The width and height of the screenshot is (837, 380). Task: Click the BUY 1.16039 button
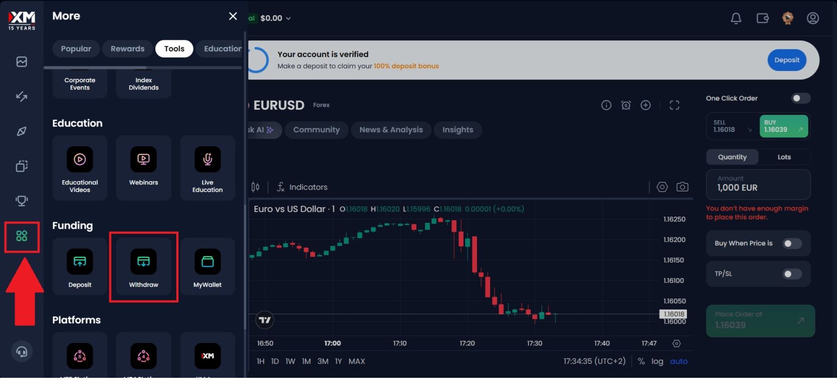click(783, 126)
